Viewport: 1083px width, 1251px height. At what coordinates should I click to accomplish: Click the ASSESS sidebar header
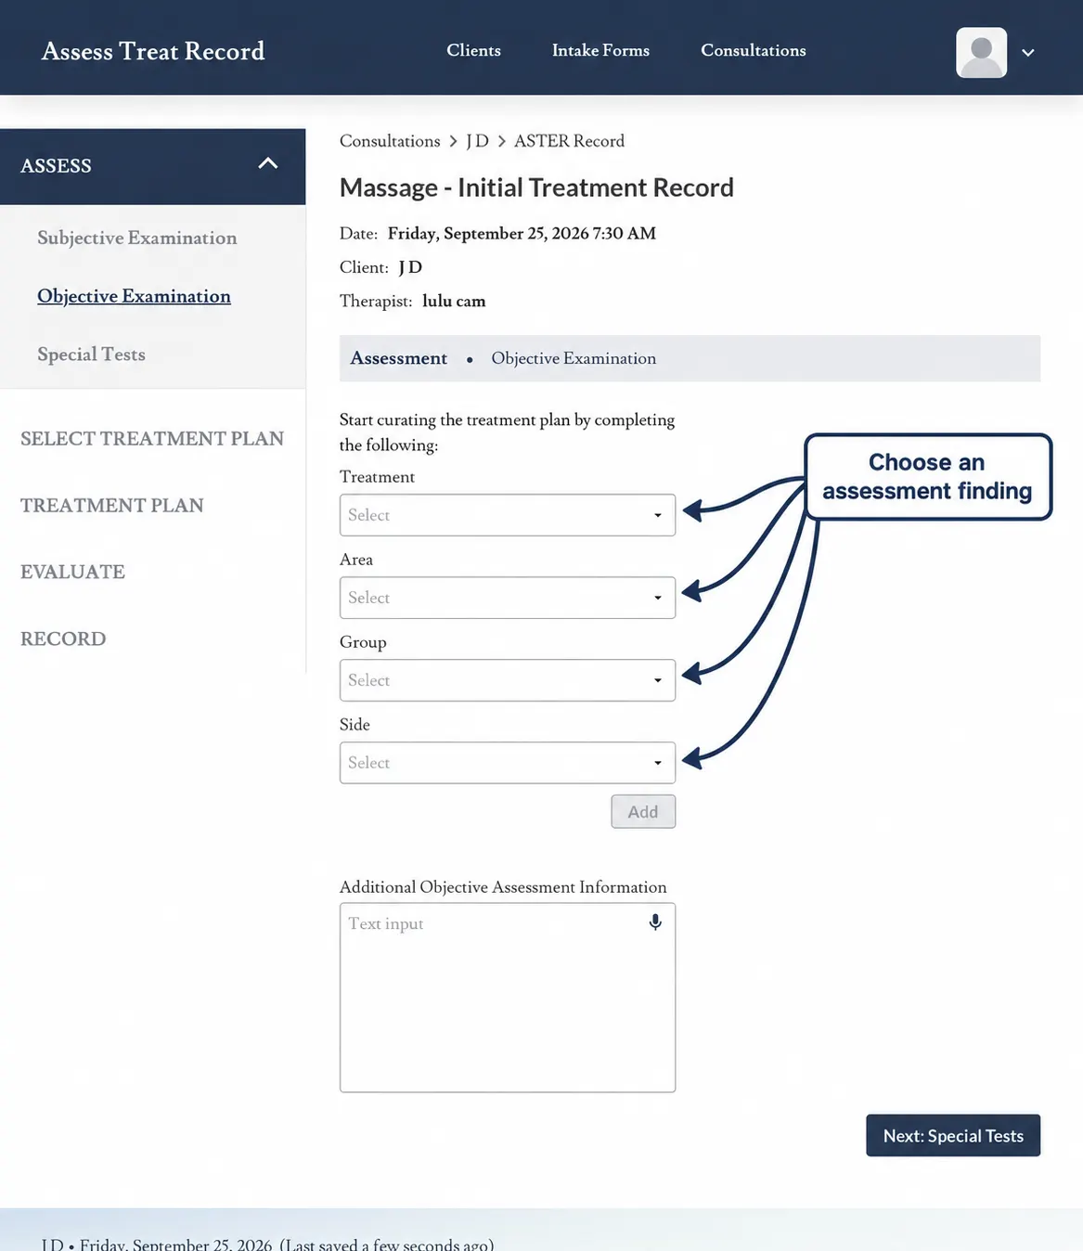152,166
